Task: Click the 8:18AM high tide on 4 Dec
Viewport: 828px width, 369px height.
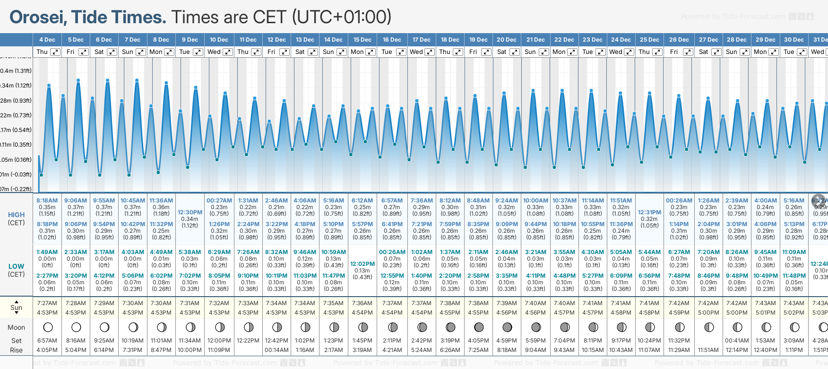Action: 47,200
